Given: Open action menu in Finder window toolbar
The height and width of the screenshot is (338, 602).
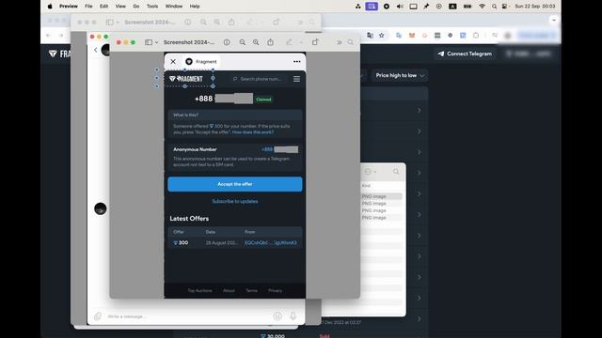Looking at the screenshot, I should point(370,172).
